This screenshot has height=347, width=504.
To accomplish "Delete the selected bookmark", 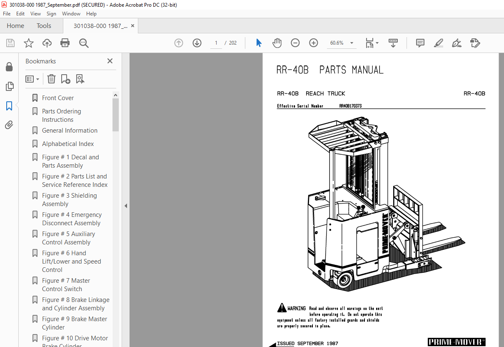I will tap(51, 79).
